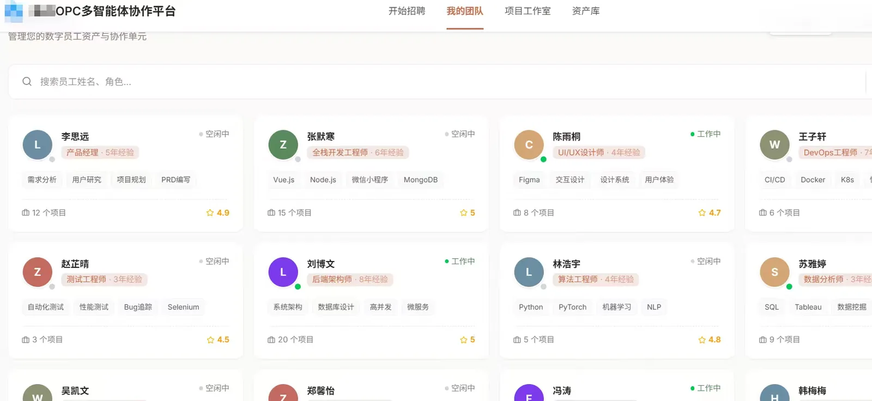Open the 吴凯文 employee card

(x=126, y=386)
